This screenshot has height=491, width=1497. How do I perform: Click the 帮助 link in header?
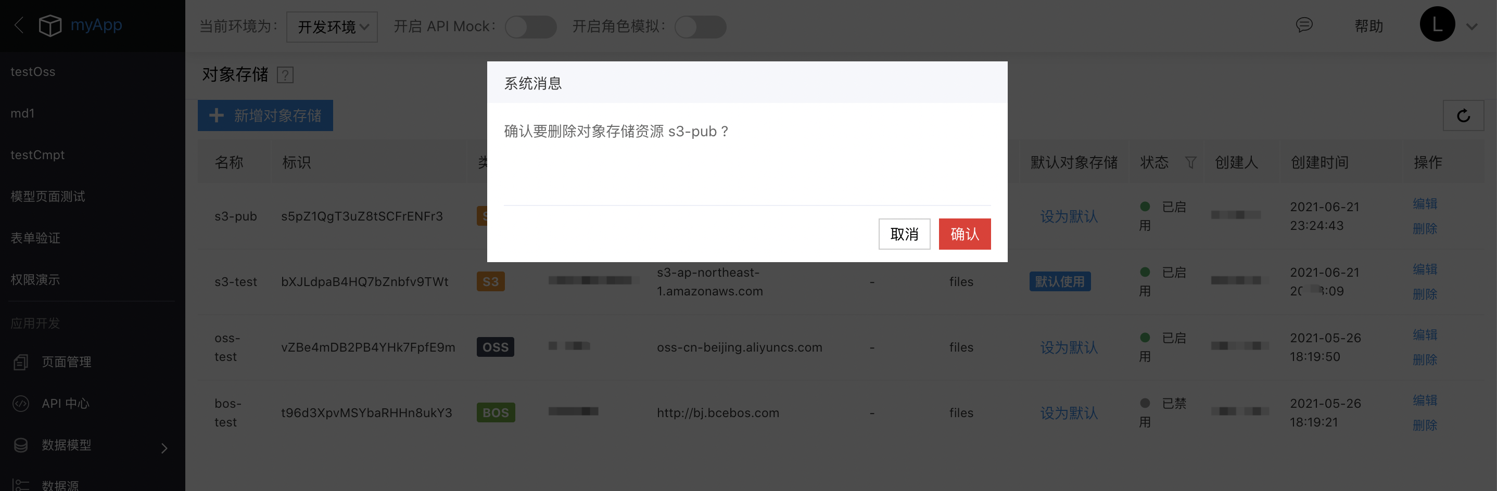click(x=1368, y=26)
